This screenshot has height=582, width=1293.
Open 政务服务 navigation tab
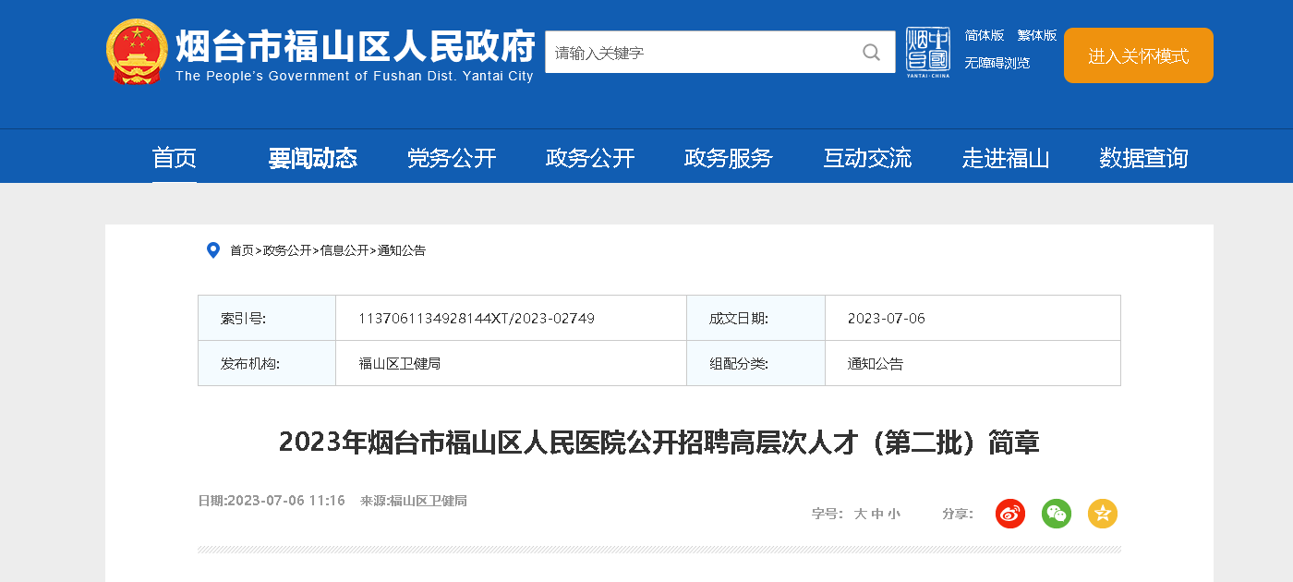coord(729,158)
